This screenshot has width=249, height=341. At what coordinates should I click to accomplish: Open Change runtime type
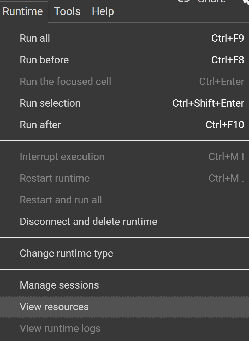click(x=66, y=253)
